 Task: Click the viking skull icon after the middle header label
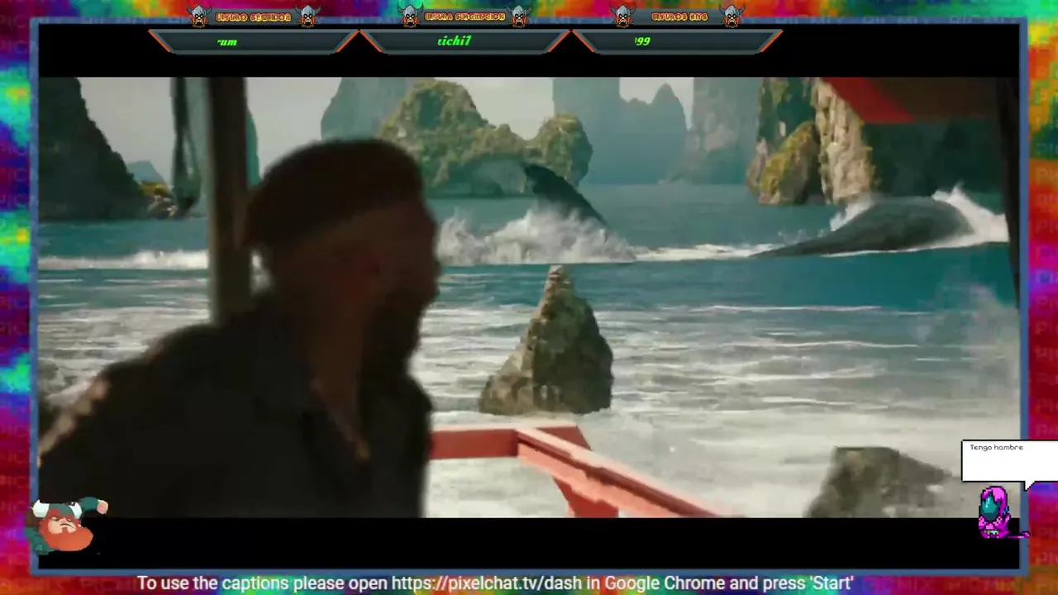[519, 16]
